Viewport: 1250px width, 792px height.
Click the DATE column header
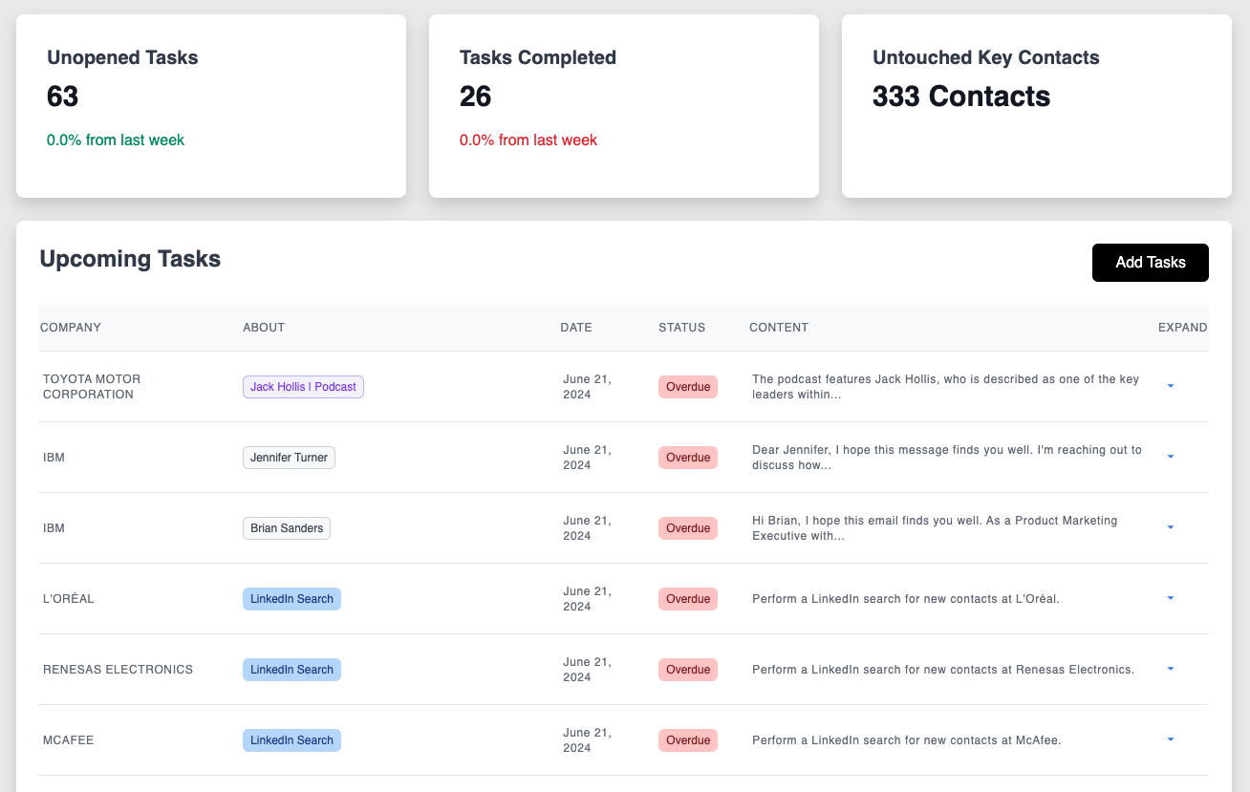point(576,328)
